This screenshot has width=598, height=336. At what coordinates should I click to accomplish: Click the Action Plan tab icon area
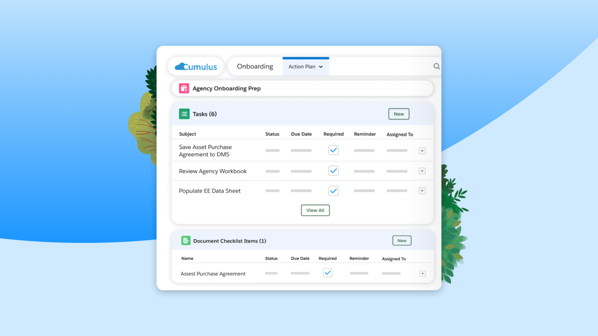pyautogui.click(x=305, y=66)
